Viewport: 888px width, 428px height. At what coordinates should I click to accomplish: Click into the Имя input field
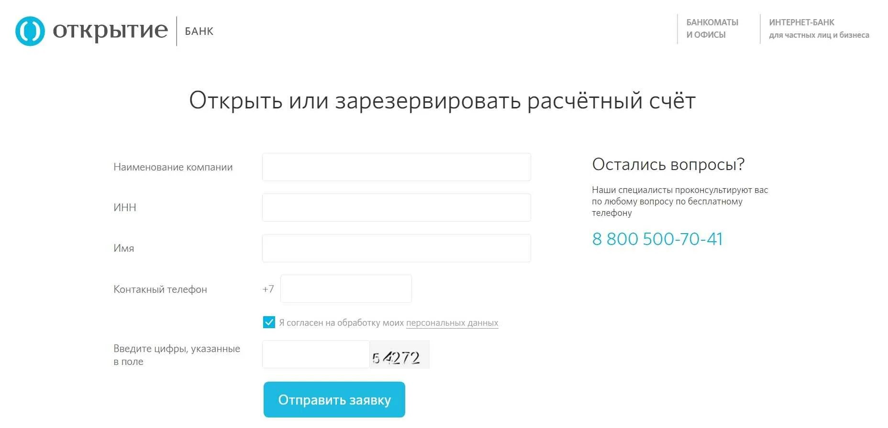(x=396, y=248)
